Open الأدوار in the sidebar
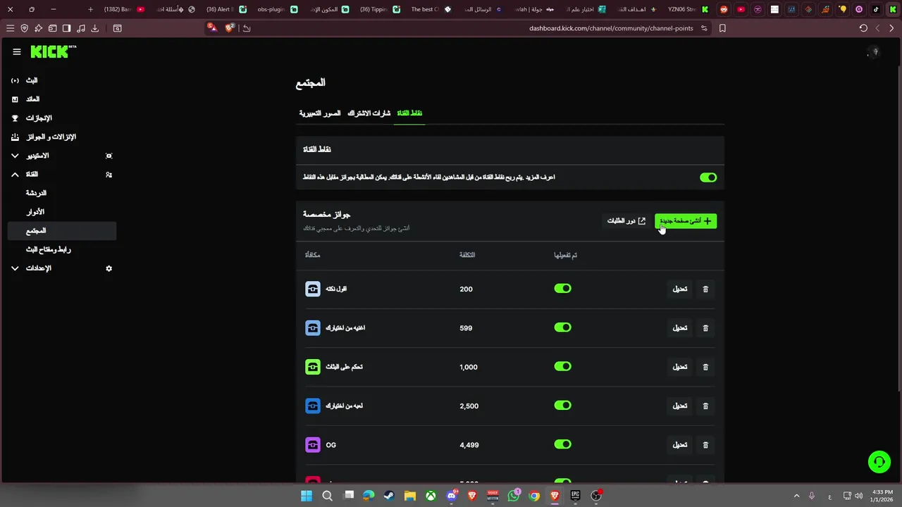Screen dimensions: 902x507 point(35,212)
